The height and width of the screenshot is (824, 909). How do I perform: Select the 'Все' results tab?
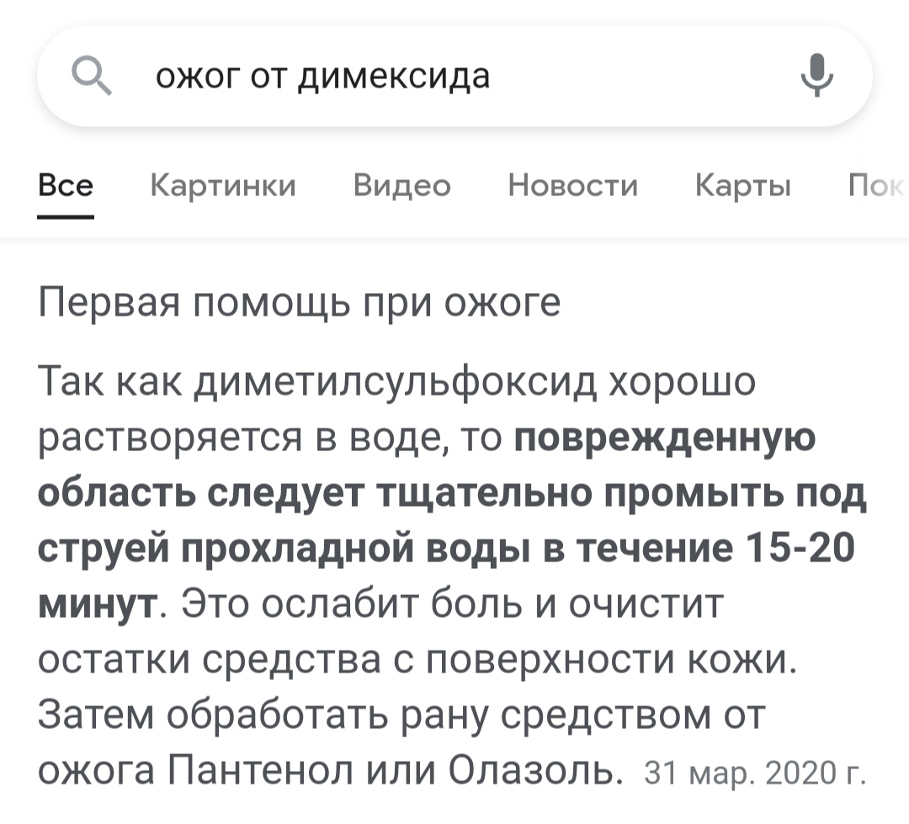66,185
